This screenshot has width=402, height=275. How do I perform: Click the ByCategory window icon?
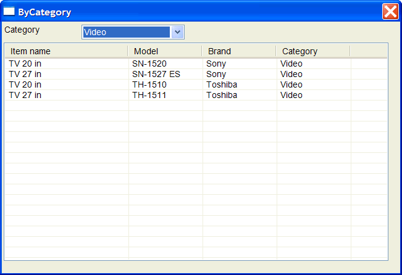[9, 12]
